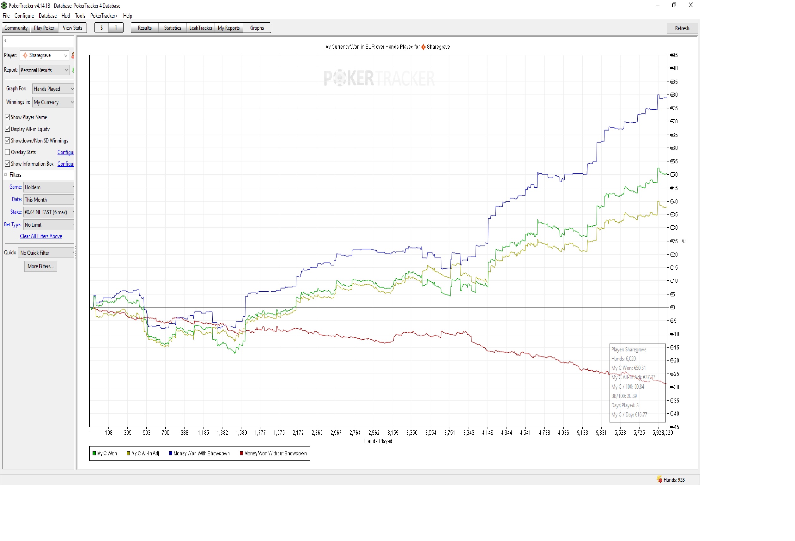Open the Graph For dropdown

point(53,89)
